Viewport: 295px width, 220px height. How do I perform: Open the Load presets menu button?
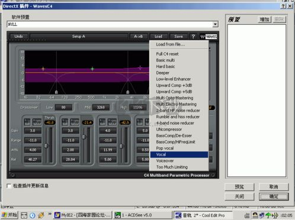click(158, 37)
